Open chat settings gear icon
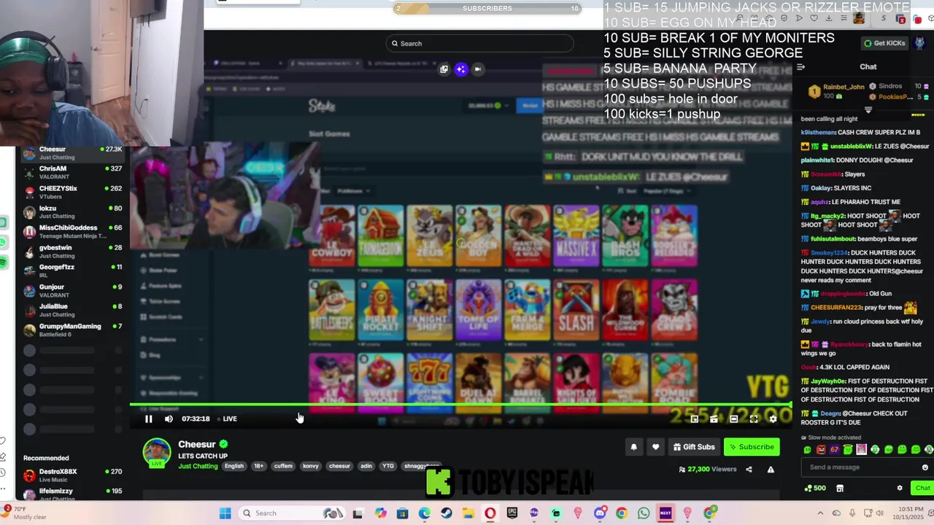 [900, 489]
